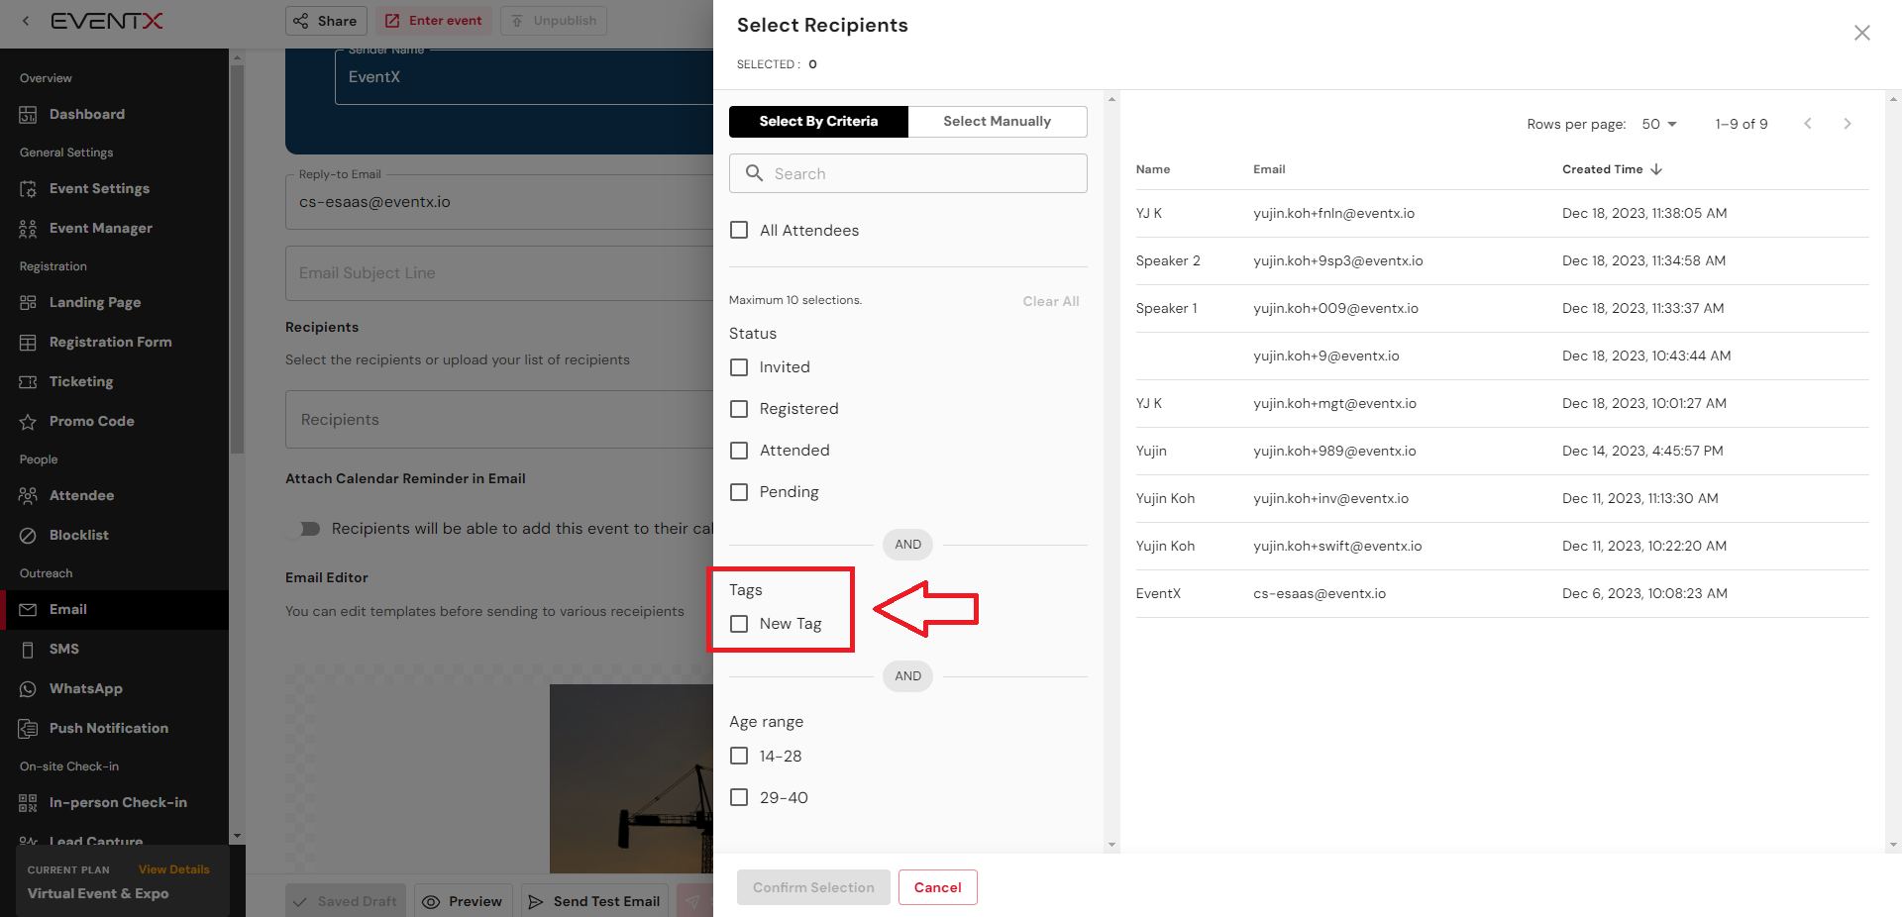This screenshot has height=917, width=1902.
Task: Switch to the Select Manually tab
Action: 997,122
